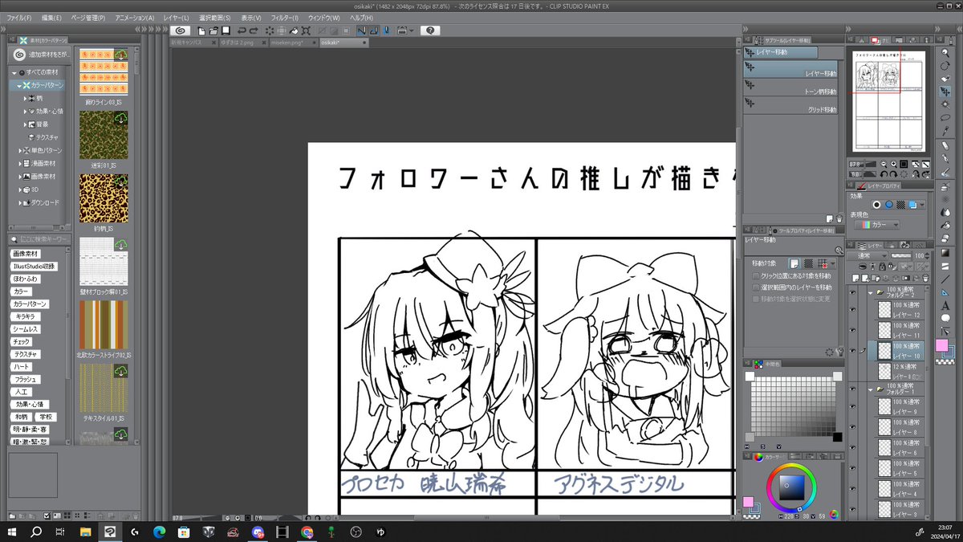963x542 pixels.
Task: Open the ウィンドウ(W) menu
Action: point(326,17)
